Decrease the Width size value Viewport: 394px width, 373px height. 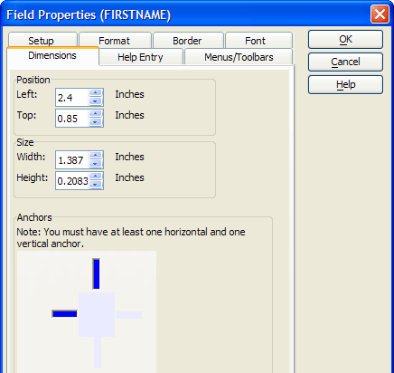(96, 163)
